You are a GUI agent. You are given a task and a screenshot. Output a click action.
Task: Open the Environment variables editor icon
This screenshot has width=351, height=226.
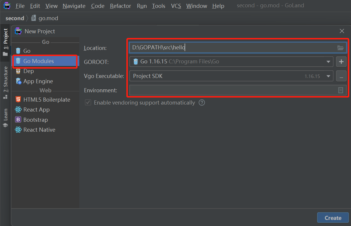point(340,90)
